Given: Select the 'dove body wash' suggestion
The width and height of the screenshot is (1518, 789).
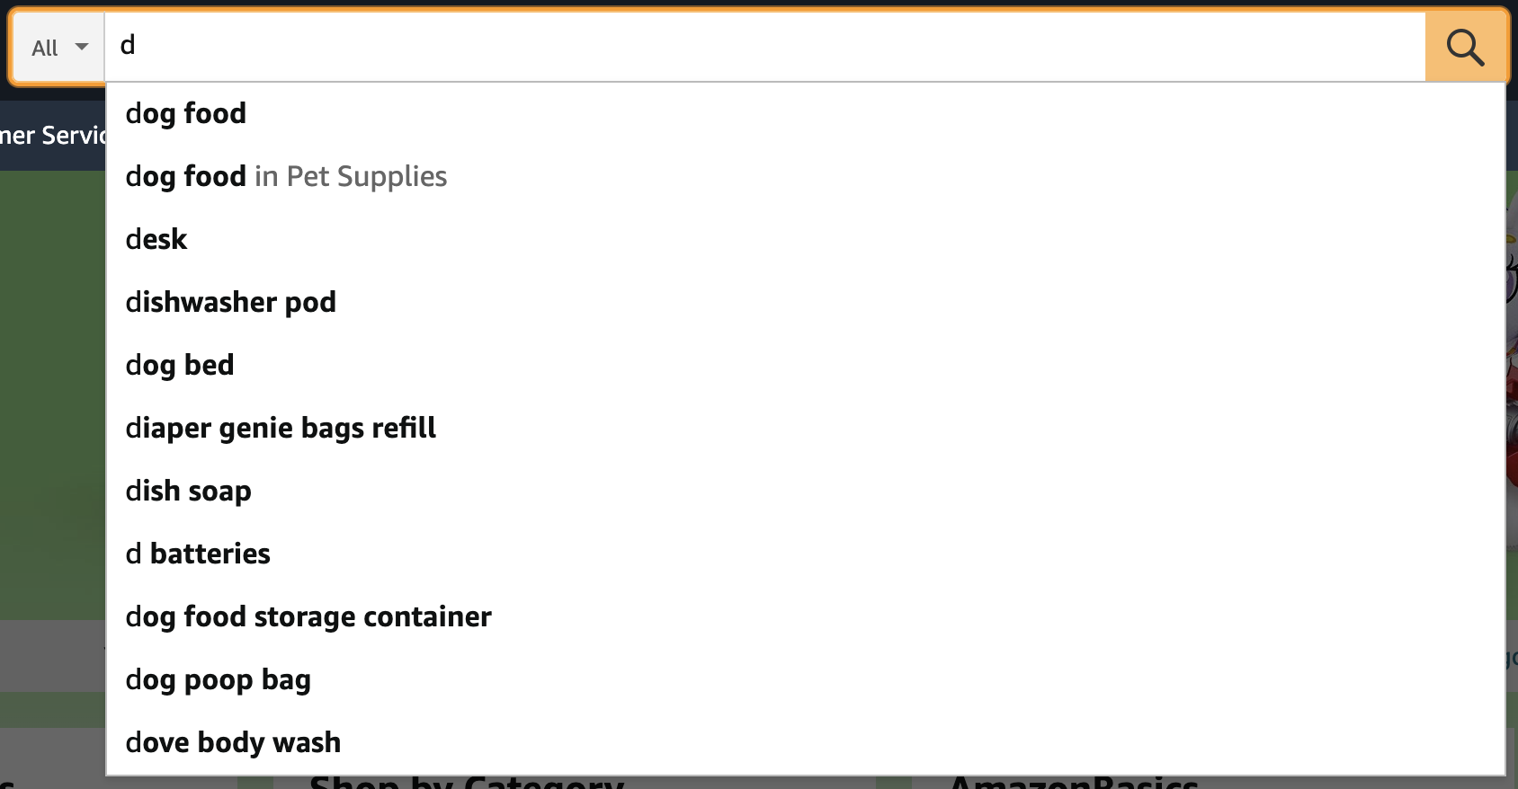Looking at the screenshot, I should pyautogui.click(x=233, y=742).
